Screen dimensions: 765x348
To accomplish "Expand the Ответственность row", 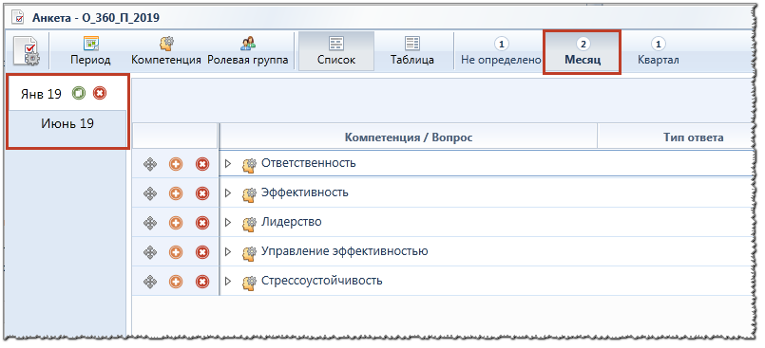I will (x=227, y=163).
